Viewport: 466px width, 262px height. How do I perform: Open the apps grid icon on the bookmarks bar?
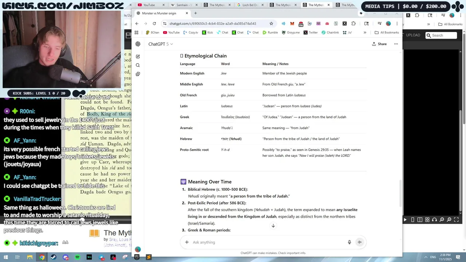[x=137, y=32]
